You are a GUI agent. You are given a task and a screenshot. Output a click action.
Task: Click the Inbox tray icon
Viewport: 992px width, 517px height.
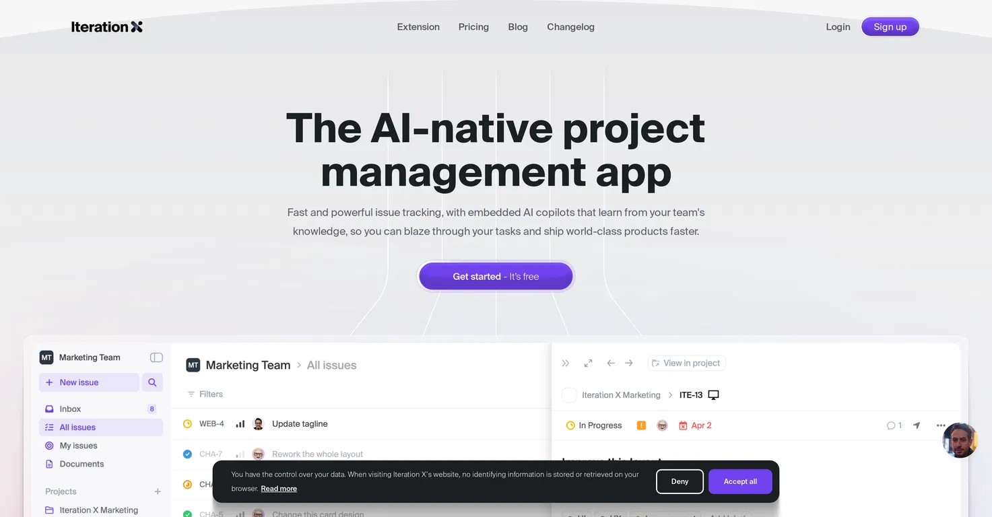pos(49,409)
